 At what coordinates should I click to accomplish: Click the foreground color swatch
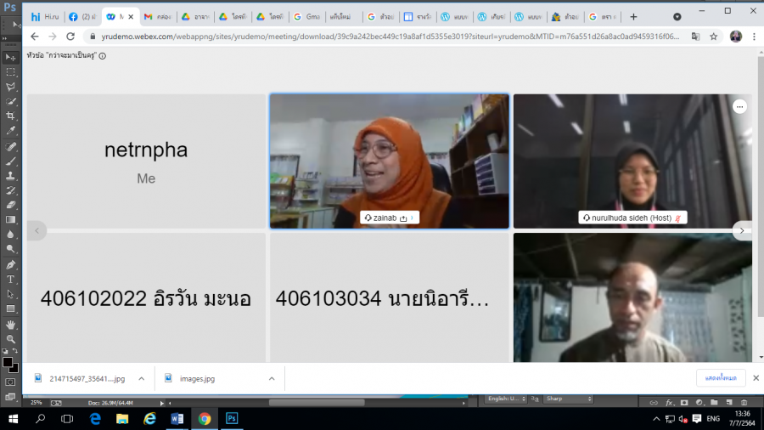pos(8,362)
